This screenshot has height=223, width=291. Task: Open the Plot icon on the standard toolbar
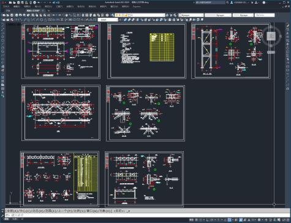tap(17, 15)
